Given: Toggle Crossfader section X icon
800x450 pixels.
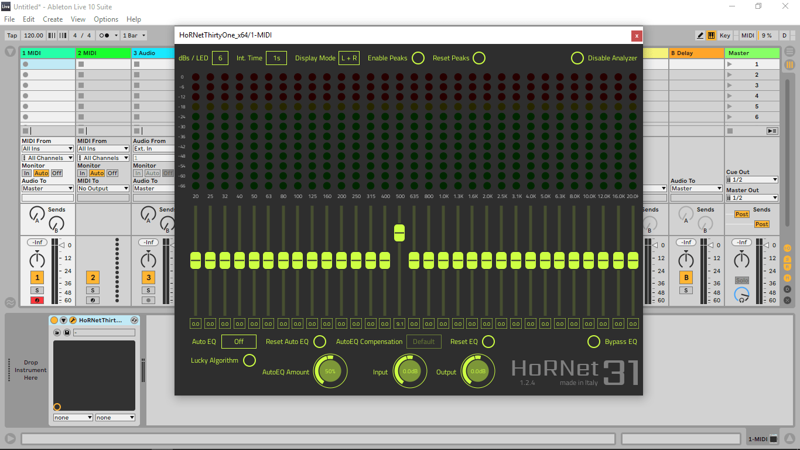Looking at the screenshot, I should (787, 300).
